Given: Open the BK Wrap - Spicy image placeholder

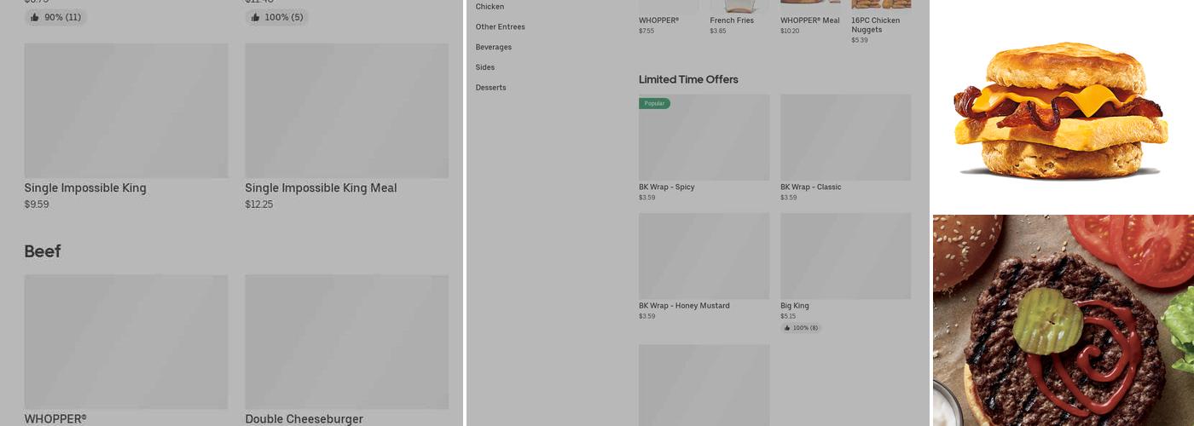Looking at the screenshot, I should (x=704, y=137).
